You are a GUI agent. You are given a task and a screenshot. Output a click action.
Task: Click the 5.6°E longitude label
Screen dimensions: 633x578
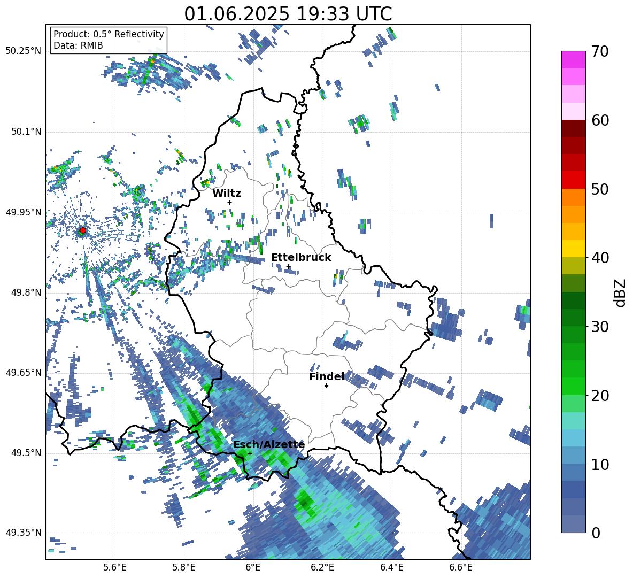pyautogui.click(x=115, y=567)
